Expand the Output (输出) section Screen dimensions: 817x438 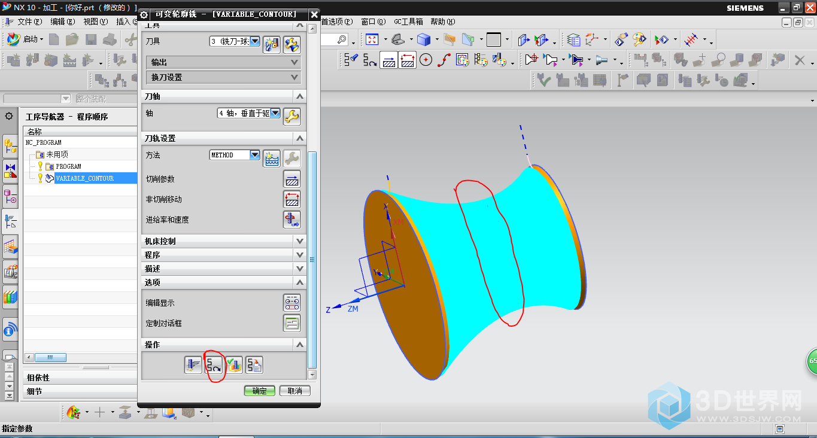pyautogui.click(x=224, y=62)
